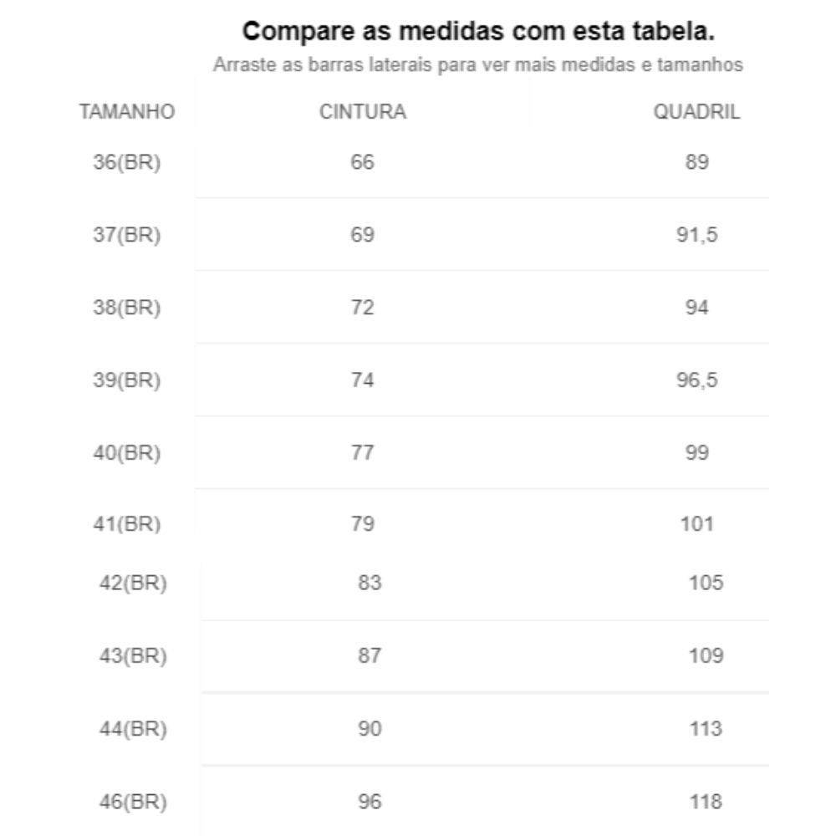Click the 37(BR) size label
Screen dimensions: 836x836
[126, 235]
